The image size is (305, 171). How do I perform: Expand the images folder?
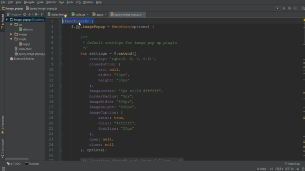tap(11, 34)
